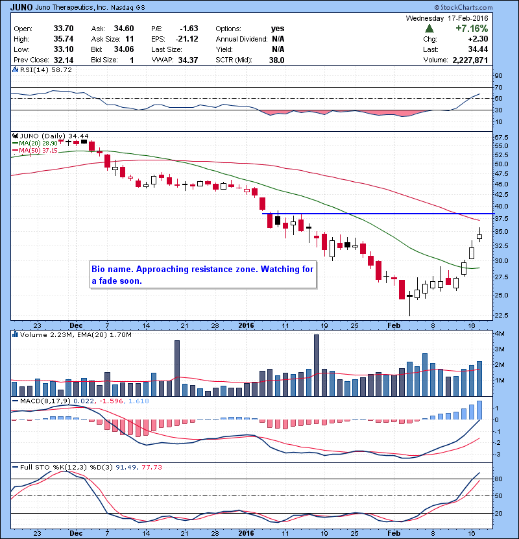Screen dimensions: 519x539
Task: Click the JUNO candlestick legend icon
Action: pos(15,136)
